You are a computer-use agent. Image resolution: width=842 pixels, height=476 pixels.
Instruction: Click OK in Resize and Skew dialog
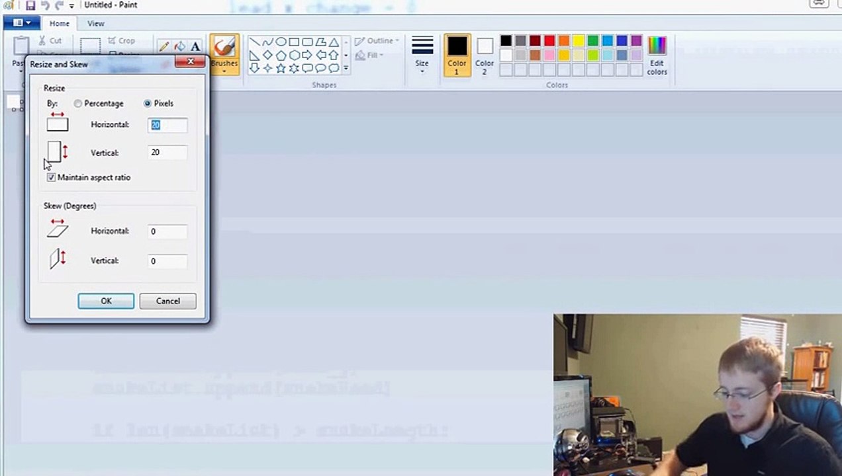[106, 301]
